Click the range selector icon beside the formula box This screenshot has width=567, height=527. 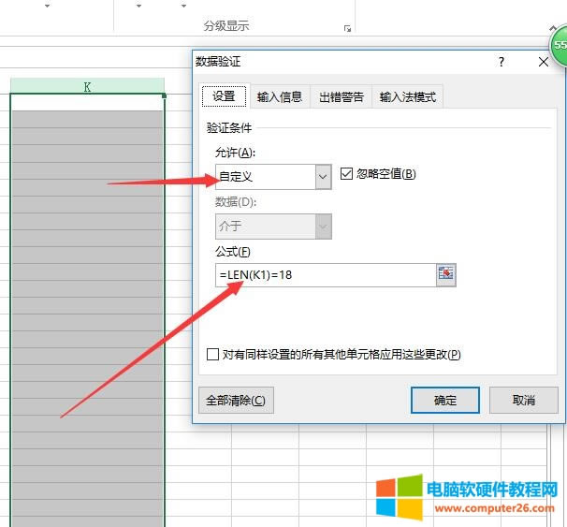(445, 274)
